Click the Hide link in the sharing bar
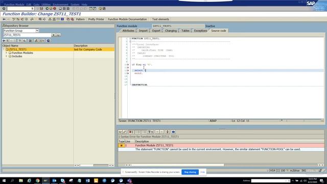The height and width of the screenshot is (184, 327). [202, 172]
